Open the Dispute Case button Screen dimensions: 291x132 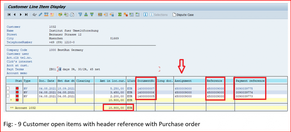click(183, 15)
